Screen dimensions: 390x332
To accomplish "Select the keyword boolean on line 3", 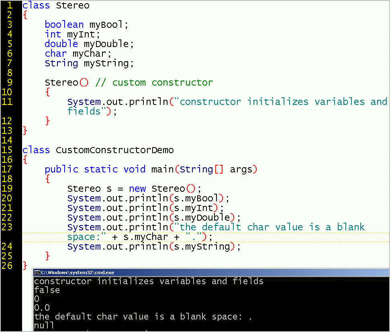I will point(64,25).
